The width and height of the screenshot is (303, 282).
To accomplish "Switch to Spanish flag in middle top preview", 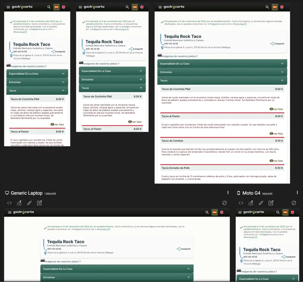I will click(135, 7).
